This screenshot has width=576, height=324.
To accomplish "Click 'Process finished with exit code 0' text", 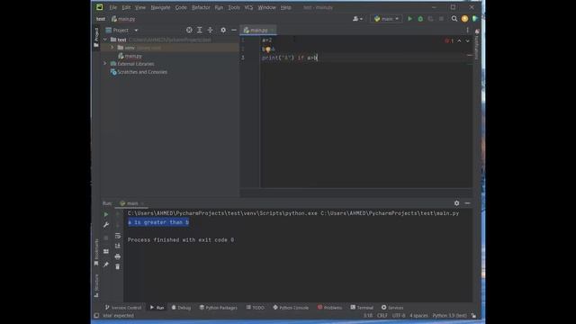I will pyautogui.click(x=181, y=240).
